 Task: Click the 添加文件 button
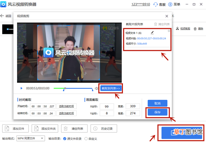15,129
